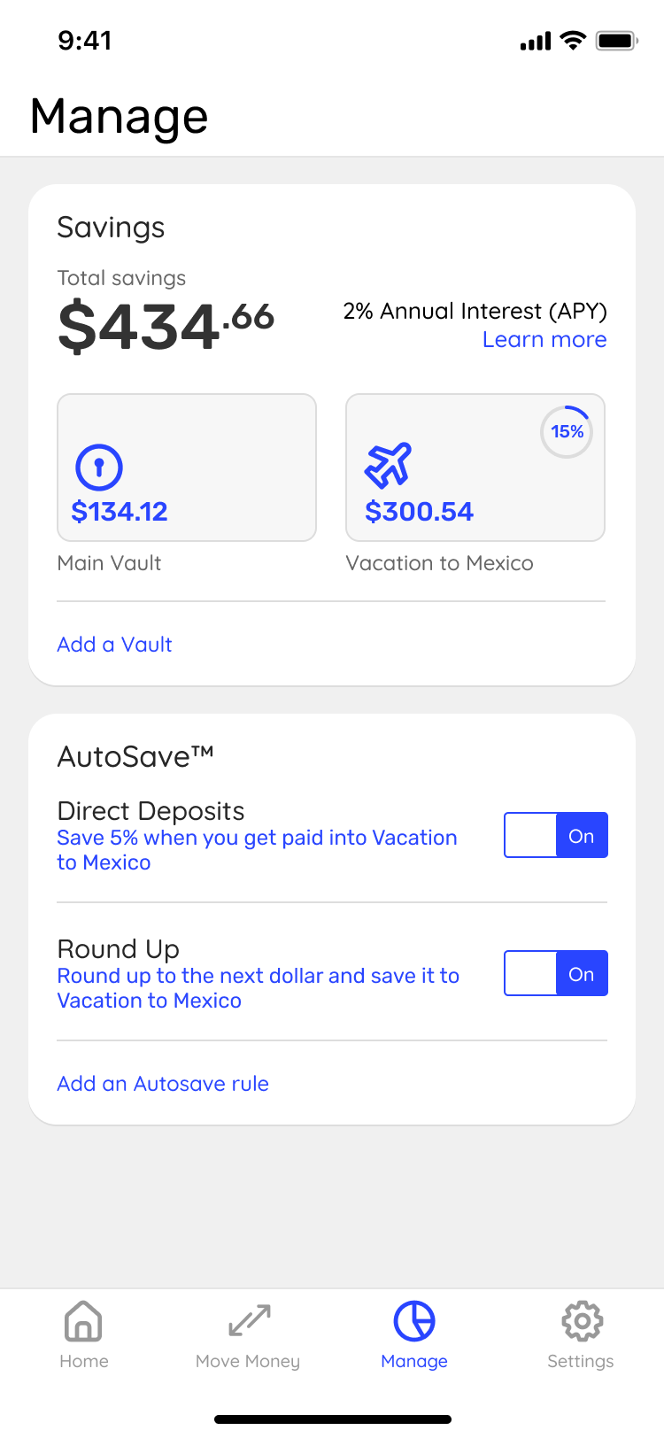The width and height of the screenshot is (664, 1438).
Task: Open Settings gear icon
Action: point(582,1321)
